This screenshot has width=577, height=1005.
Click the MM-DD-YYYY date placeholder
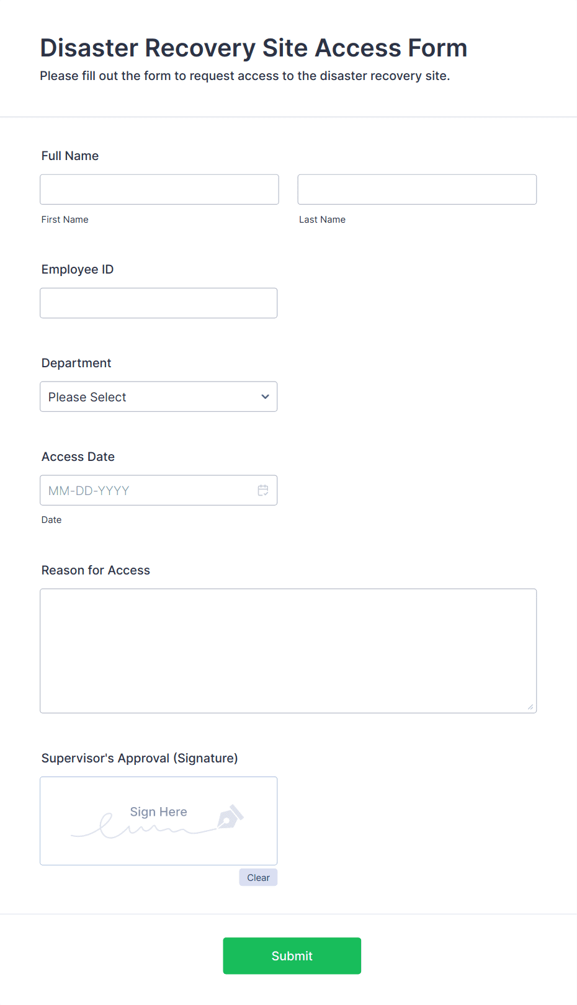(x=87, y=490)
